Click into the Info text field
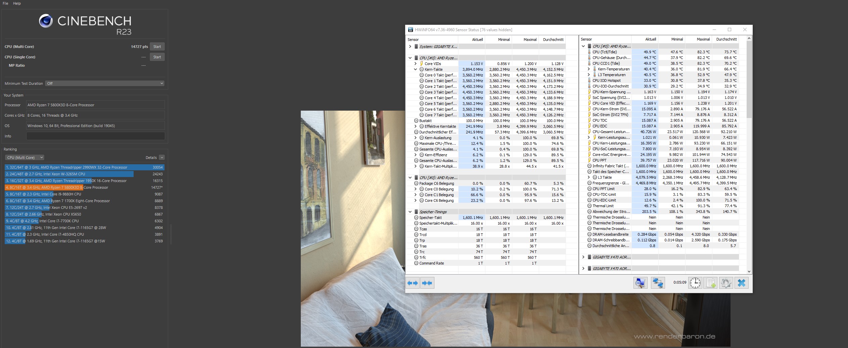Screen dimensions: 848x348 click(95, 136)
